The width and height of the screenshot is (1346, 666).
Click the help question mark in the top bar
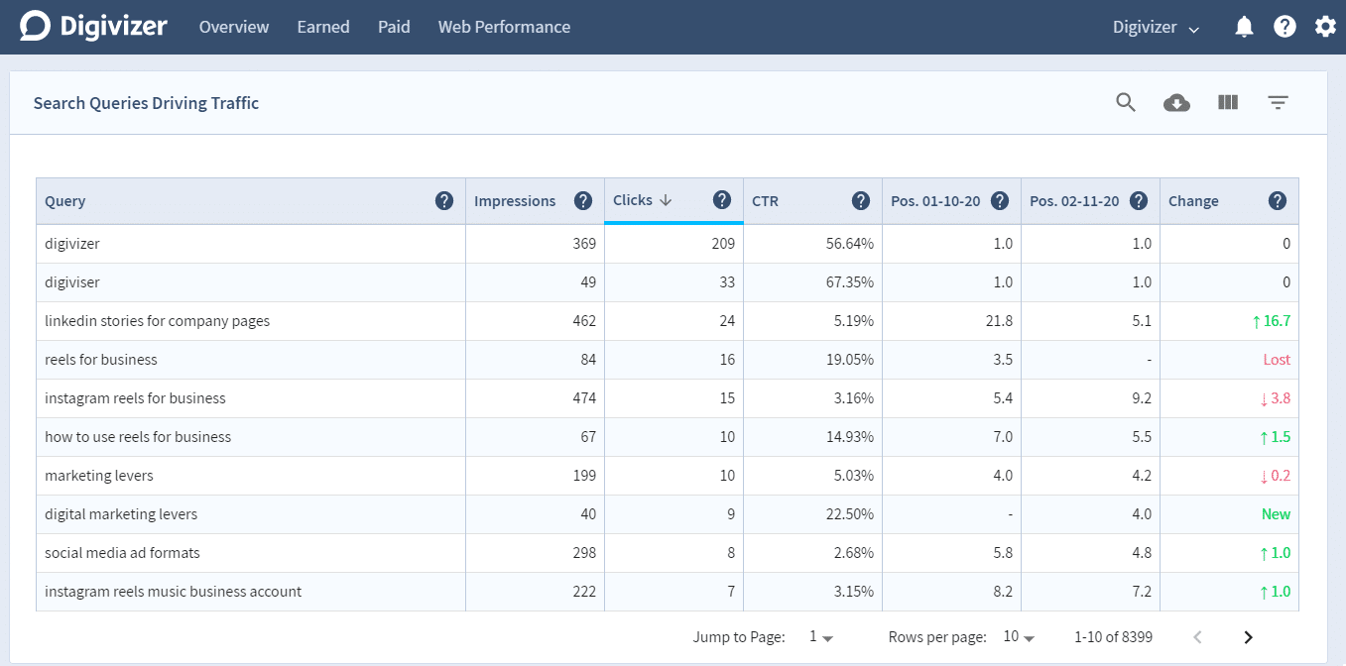(x=1285, y=27)
